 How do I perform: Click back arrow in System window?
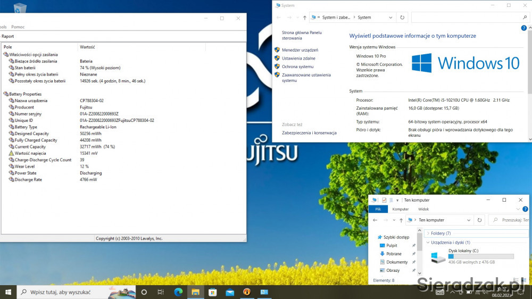[x=279, y=18]
